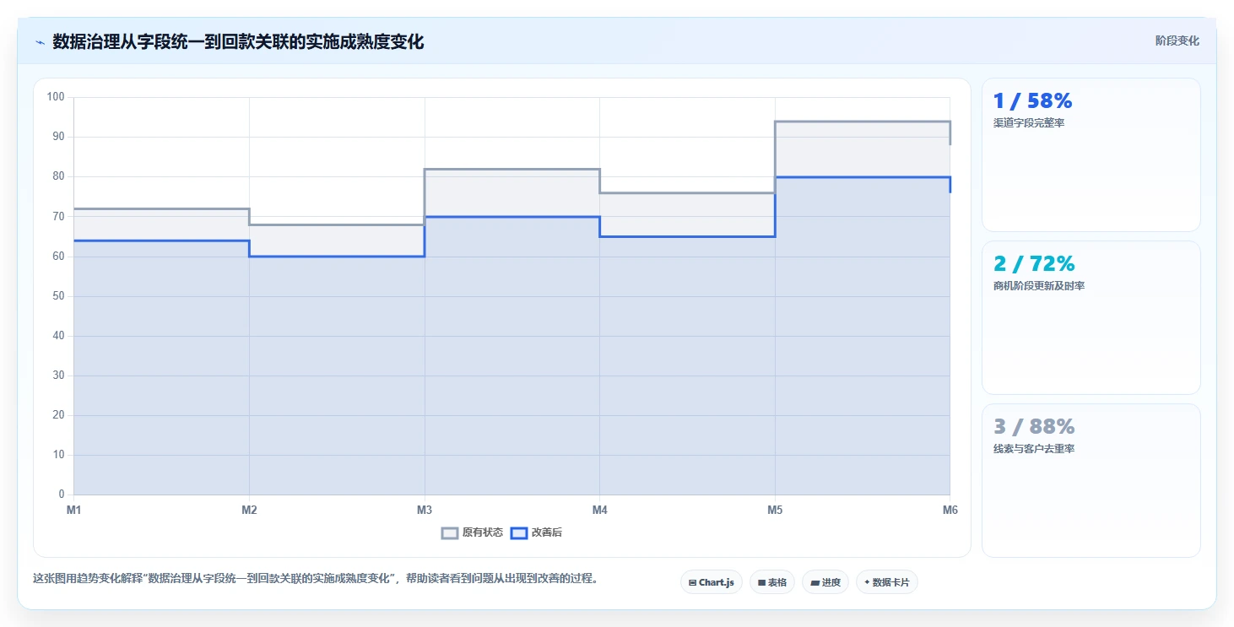Viewport: 1234px width, 627px height.
Task: Select the 表格 tag chip
Action: 772,582
